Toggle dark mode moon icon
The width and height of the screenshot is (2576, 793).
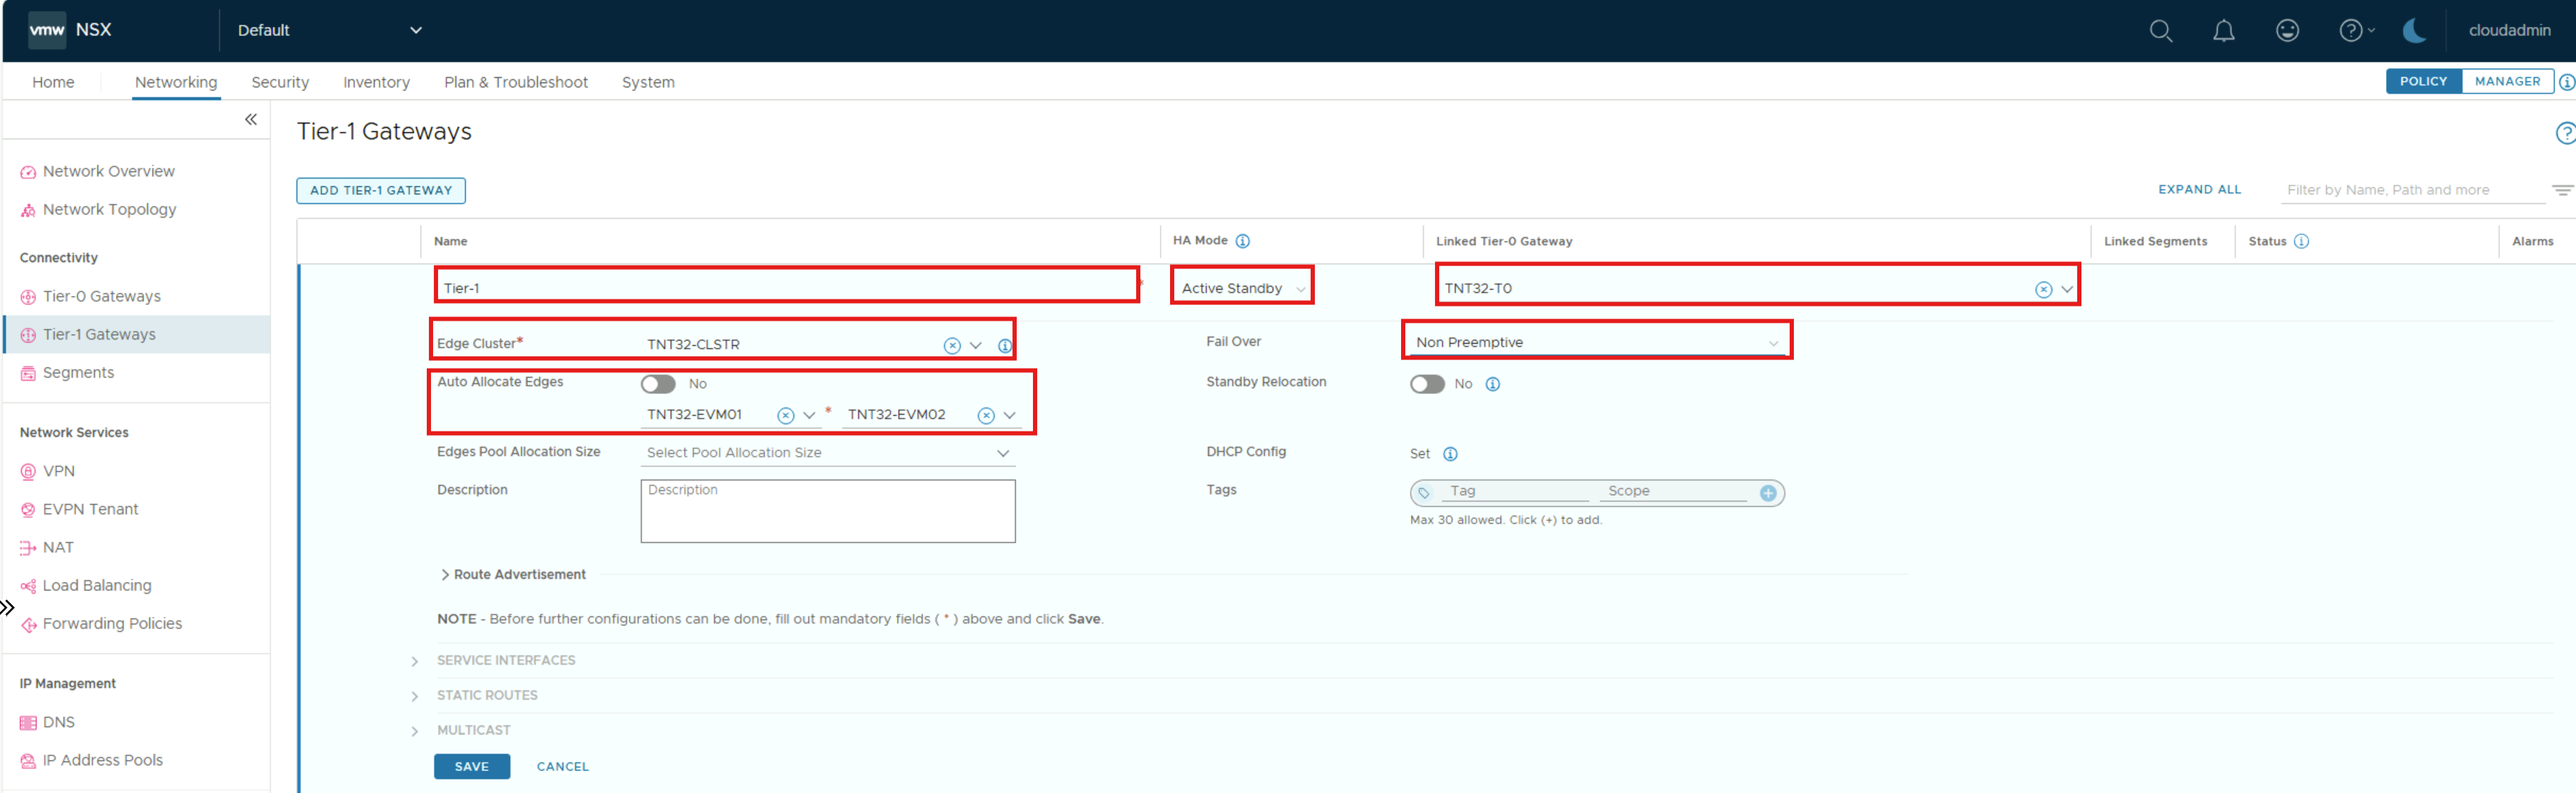pos(2414,31)
